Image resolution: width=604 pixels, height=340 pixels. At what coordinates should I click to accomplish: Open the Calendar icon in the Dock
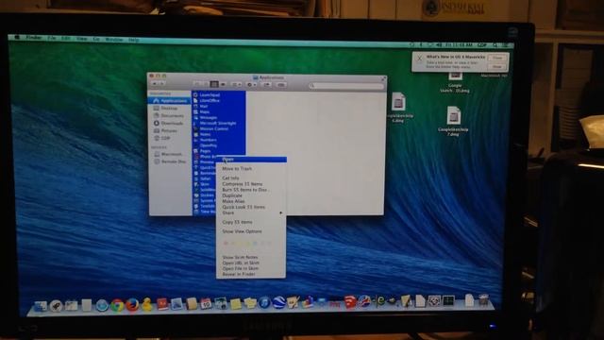[x=206, y=304]
